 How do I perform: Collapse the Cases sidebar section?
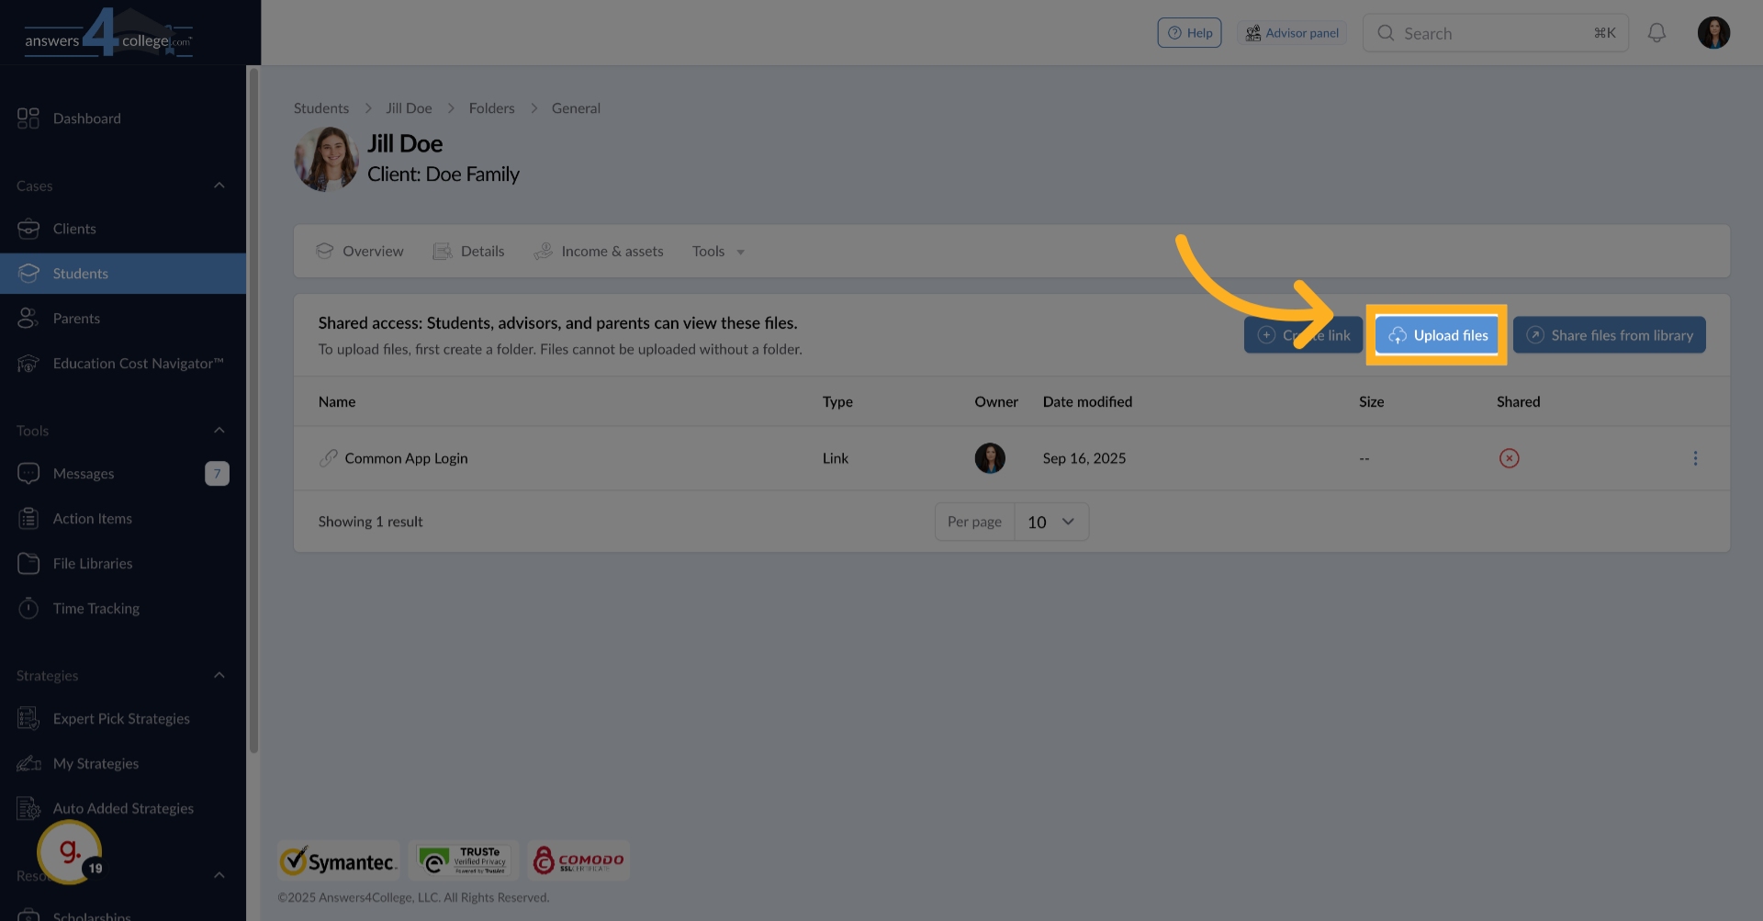click(219, 185)
